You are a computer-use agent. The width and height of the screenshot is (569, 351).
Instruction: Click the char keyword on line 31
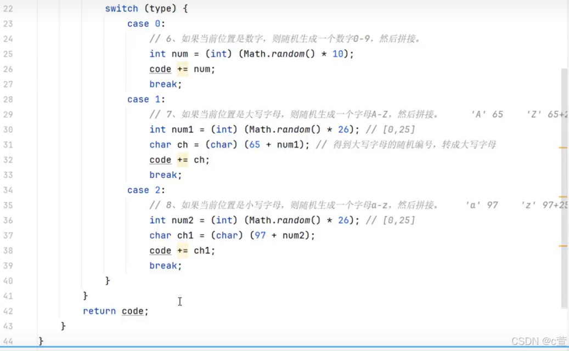point(160,144)
